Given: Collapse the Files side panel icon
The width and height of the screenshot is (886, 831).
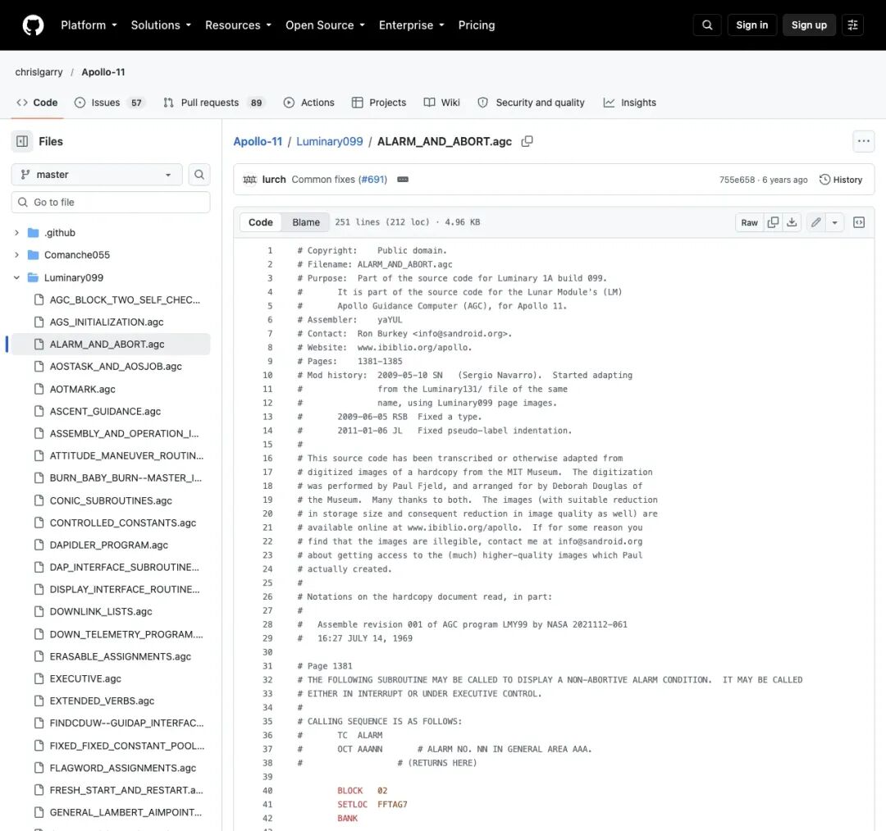Looking at the screenshot, I should 22,141.
